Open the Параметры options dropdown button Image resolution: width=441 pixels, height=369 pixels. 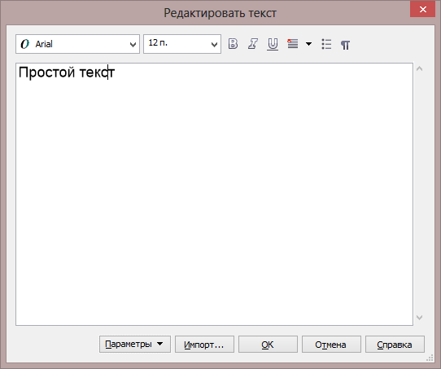[135, 344]
